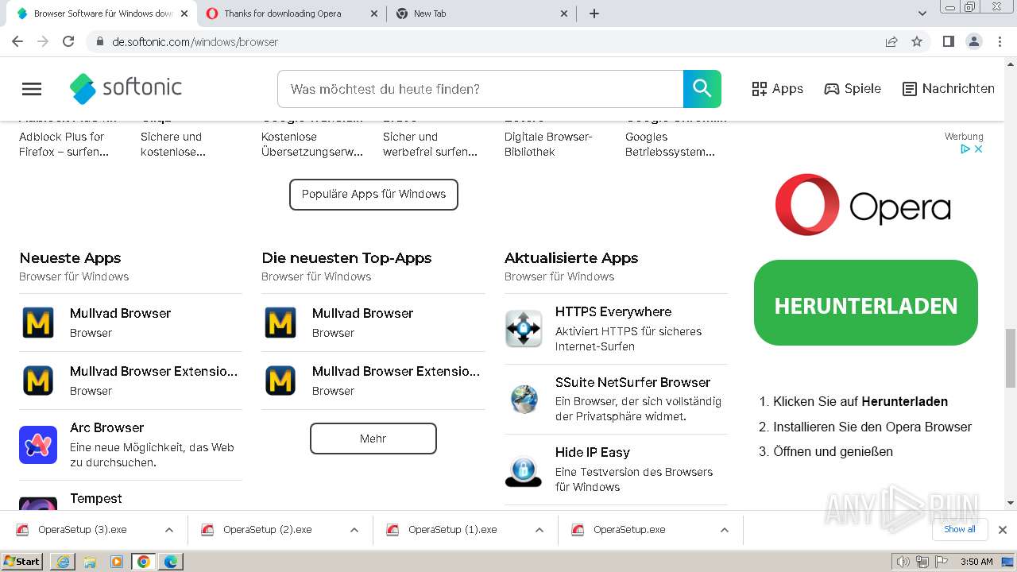Open the Windows Start menu
Image resolution: width=1017 pixels, height=572 pixels.
tap(21, 562)
